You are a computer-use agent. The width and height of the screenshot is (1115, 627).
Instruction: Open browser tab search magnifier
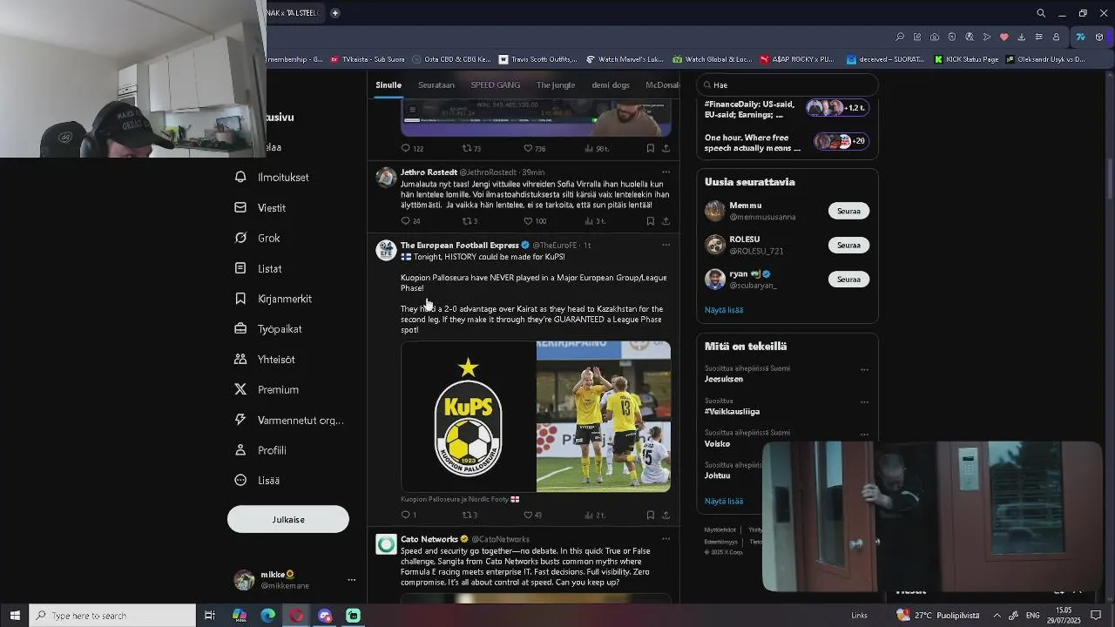tap(1041, 13)
